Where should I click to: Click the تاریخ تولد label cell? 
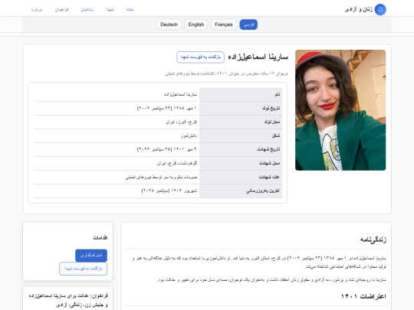[241, 108]
